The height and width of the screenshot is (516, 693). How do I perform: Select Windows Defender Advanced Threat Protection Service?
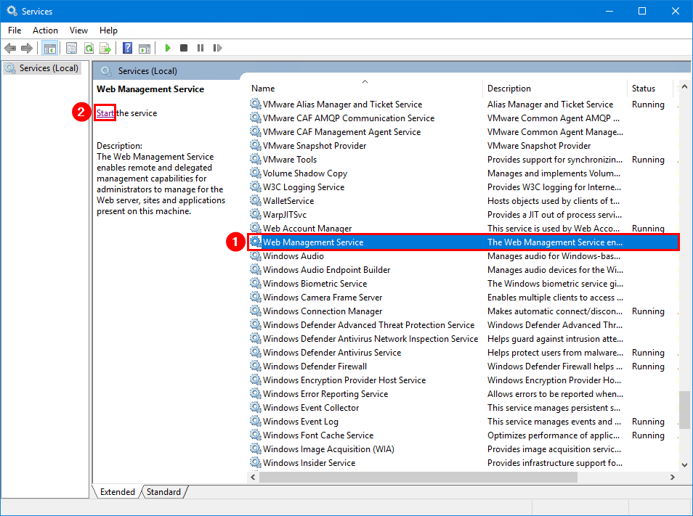368,324
